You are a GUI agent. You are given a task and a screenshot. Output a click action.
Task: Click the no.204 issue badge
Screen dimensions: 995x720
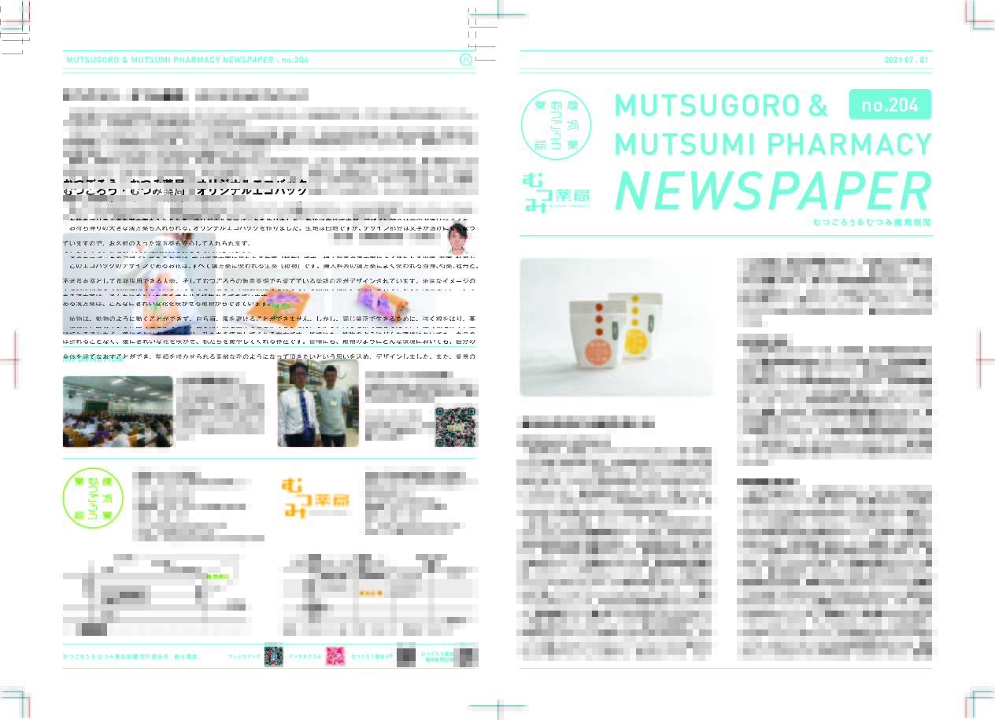tap(890, 105)
